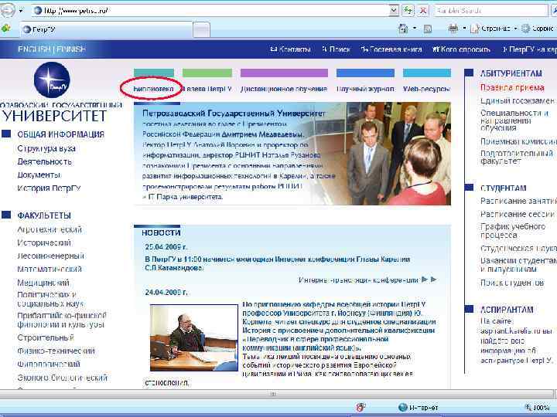Open the Кого спросить header link
This screenshot has width=557, height=417.
(461, 49)
